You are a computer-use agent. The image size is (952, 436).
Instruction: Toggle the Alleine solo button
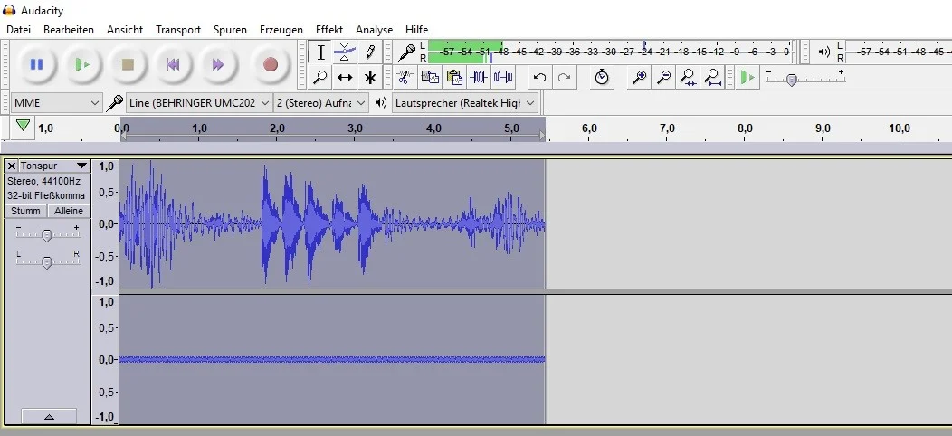pyautogui.click(x=69, y=211)
